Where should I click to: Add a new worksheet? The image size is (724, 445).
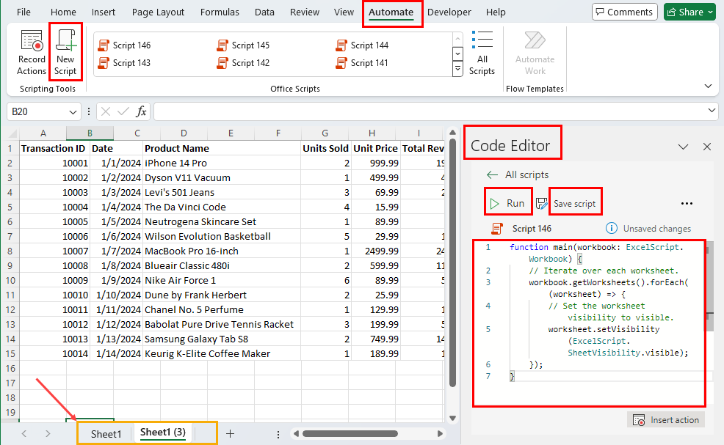click(x=230, y=433)
